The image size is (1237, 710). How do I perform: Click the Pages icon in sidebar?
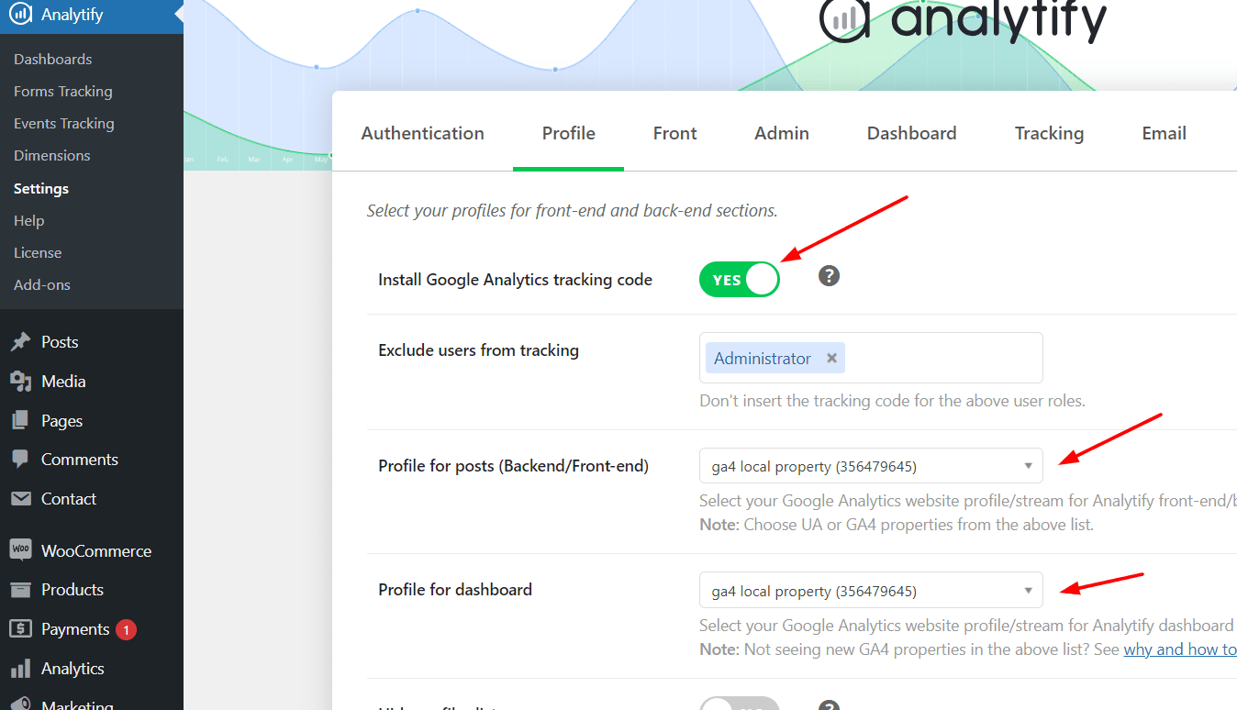pyautogui.click(x=20, y=421)
